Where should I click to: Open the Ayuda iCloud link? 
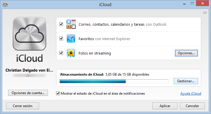click(x=191, y=94)
